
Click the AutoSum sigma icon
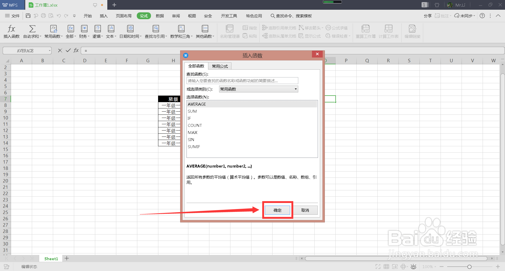32,28
